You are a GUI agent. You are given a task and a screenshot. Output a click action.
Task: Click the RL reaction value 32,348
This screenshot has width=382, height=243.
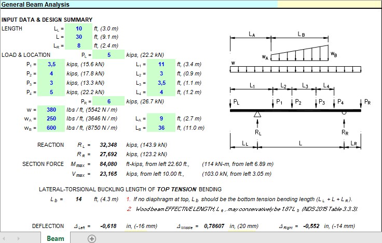click(108, 145)
